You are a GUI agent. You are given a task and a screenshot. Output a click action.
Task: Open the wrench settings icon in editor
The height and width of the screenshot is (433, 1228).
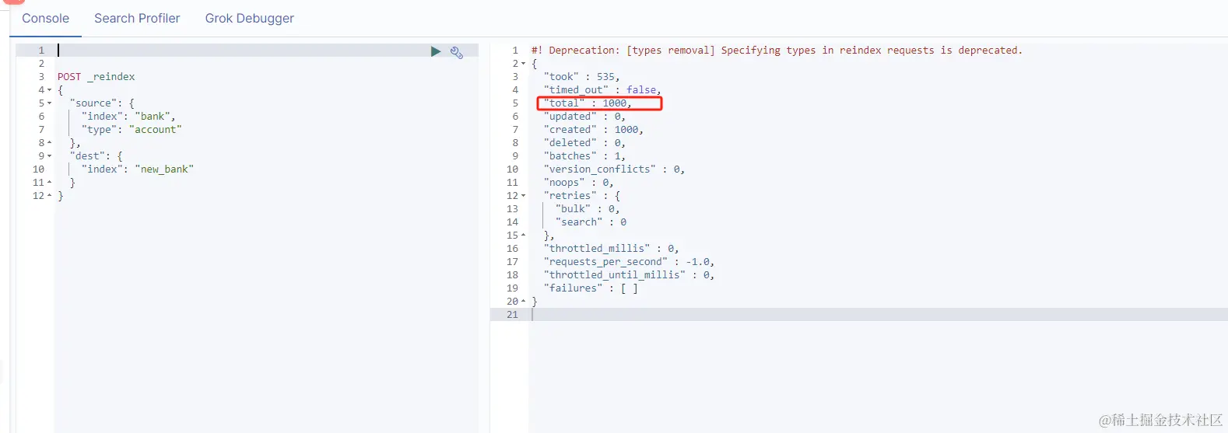point(457,52)
